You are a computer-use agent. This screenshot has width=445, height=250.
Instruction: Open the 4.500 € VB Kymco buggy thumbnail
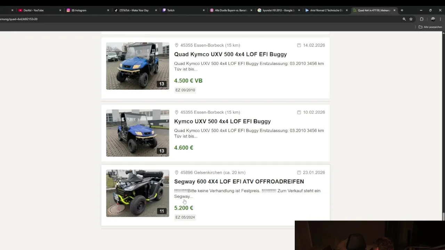[138, 66]
